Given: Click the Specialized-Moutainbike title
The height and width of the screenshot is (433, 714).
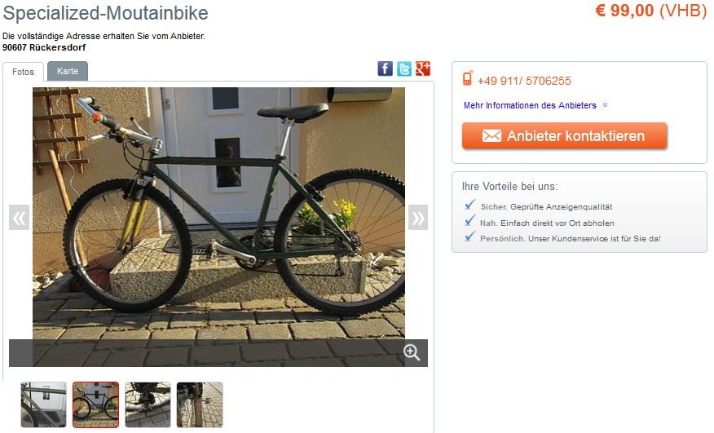Looking at the screenshot, I should click(x=106, y=13).
